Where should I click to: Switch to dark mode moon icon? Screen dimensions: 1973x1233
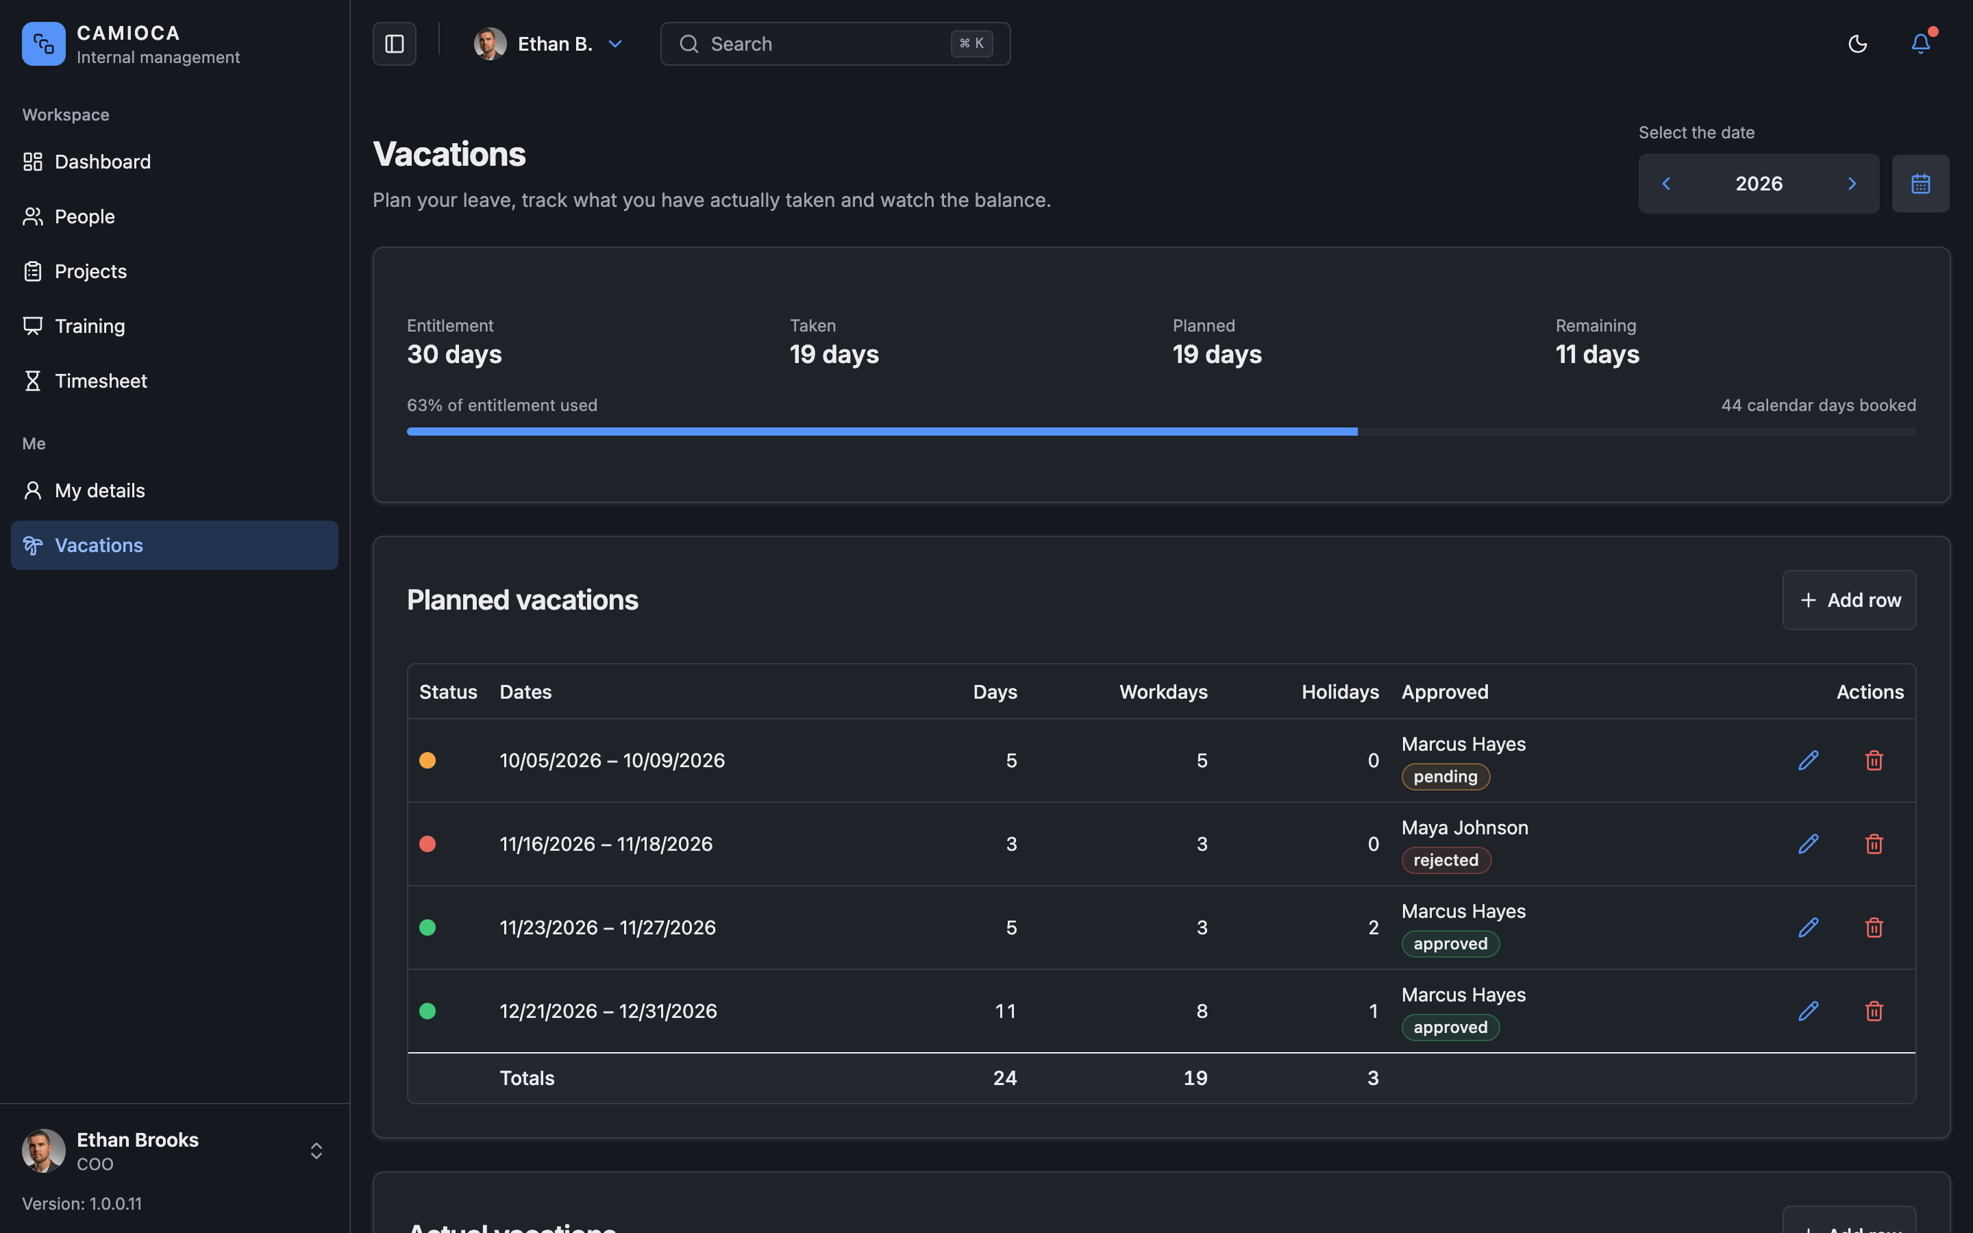1857,44
